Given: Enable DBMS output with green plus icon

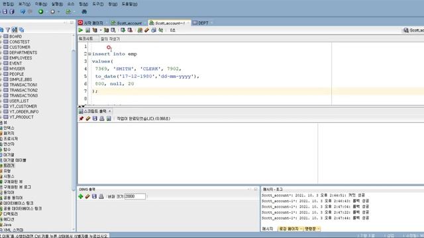Looking at the screenshot, I should click(81, 196).
